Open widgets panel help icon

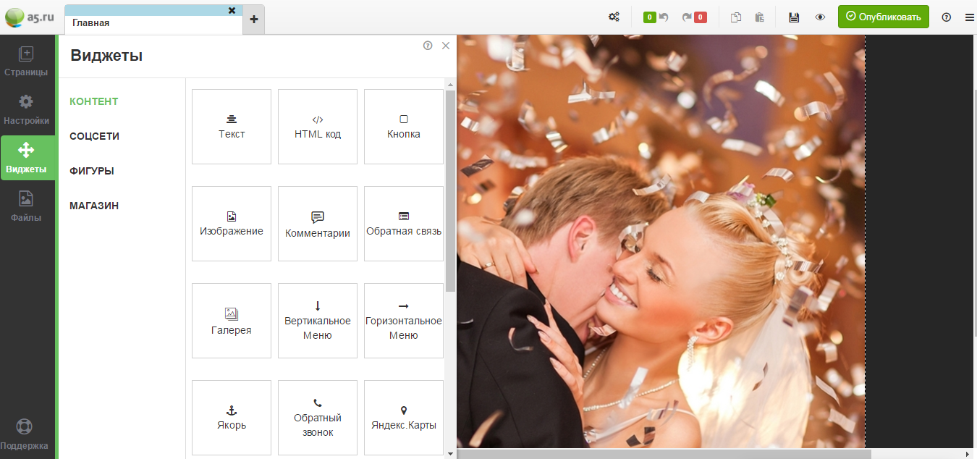click(x=428, y=46)
